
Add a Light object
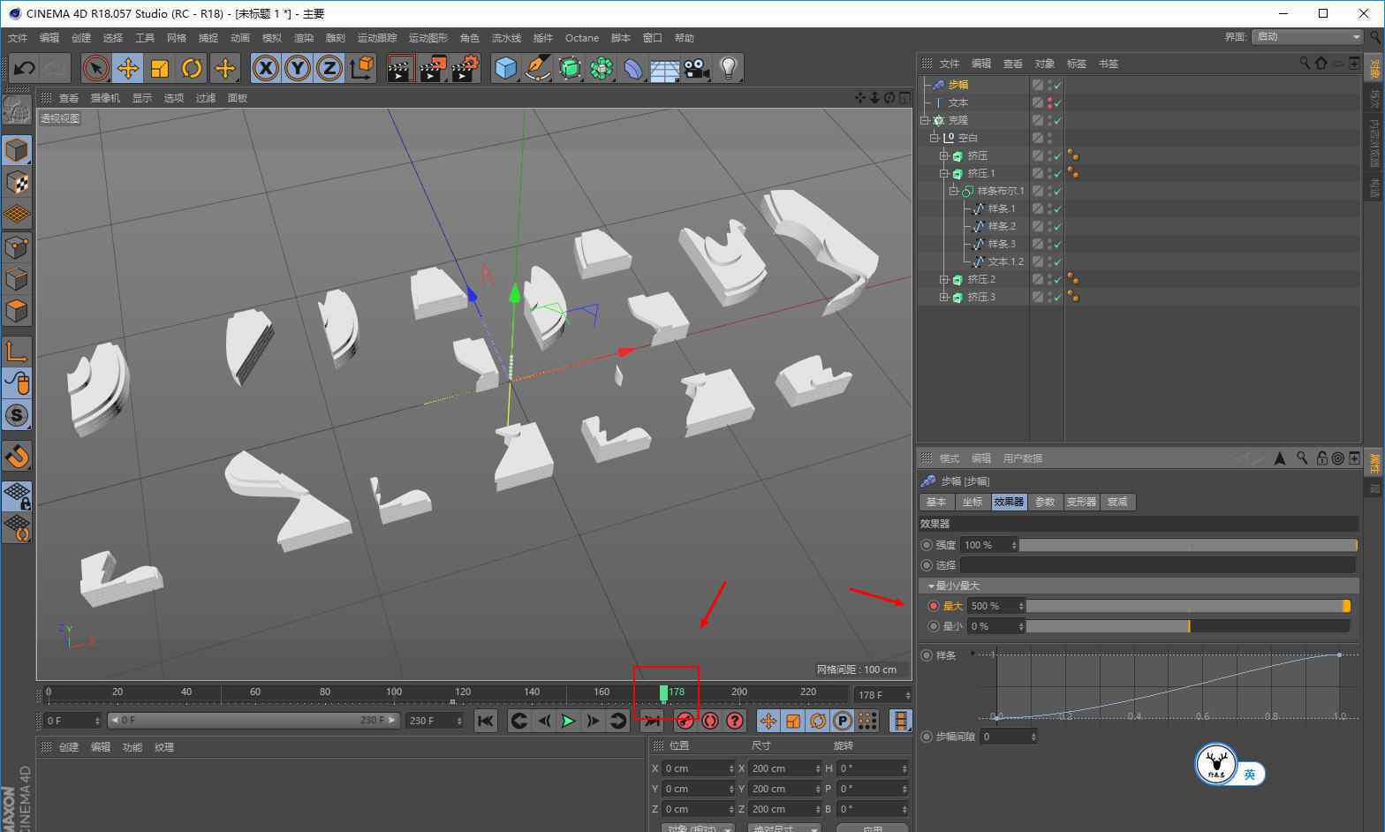[x=729, y=68]
